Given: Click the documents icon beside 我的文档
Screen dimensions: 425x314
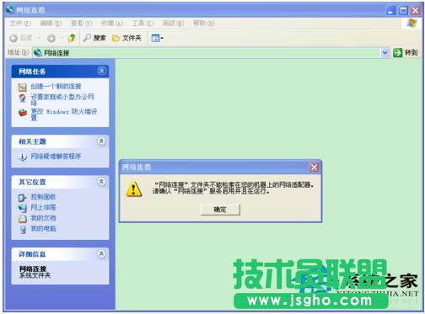Looking at the screenshot, I should [23, 219].
